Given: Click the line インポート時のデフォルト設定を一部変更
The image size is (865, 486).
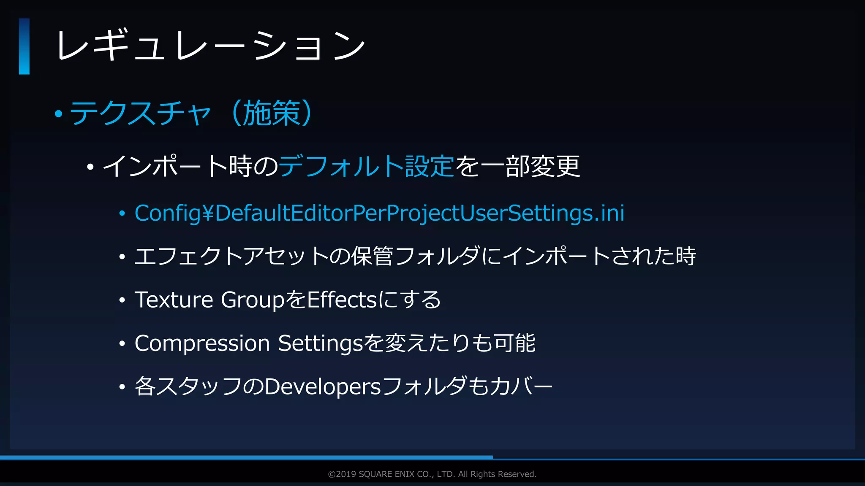Looking at the screenshot, I should [341, 166].
